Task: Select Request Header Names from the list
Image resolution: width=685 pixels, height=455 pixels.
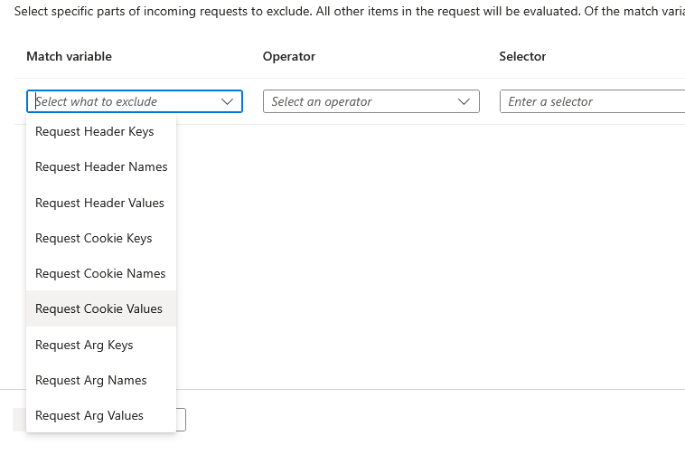Action: [101, 167]
